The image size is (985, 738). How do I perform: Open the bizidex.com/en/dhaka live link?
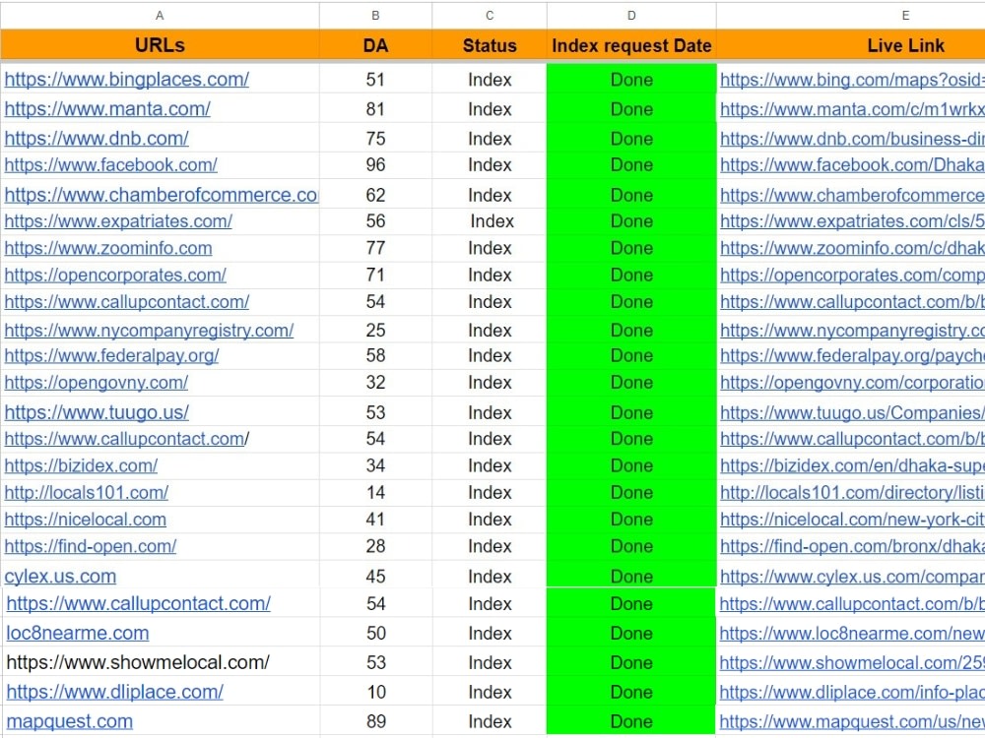(x=852, y=465)
